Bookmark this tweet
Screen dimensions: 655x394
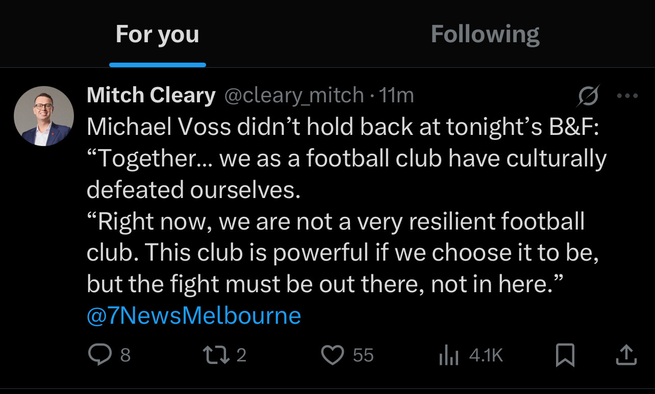(565, 355)
